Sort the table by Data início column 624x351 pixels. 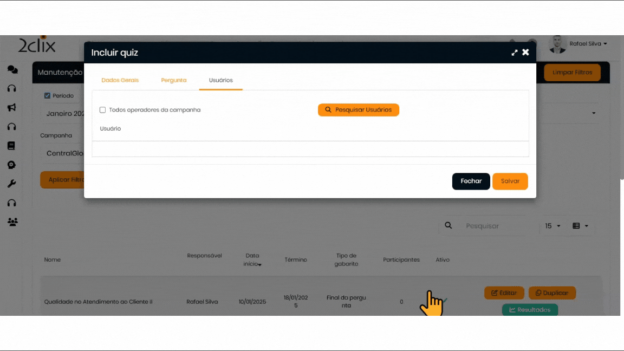pyautogui.click(x=252, y=260)
